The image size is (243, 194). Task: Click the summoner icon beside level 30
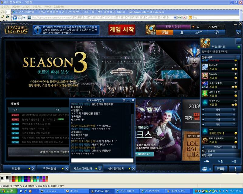click(x=150, y=29)
